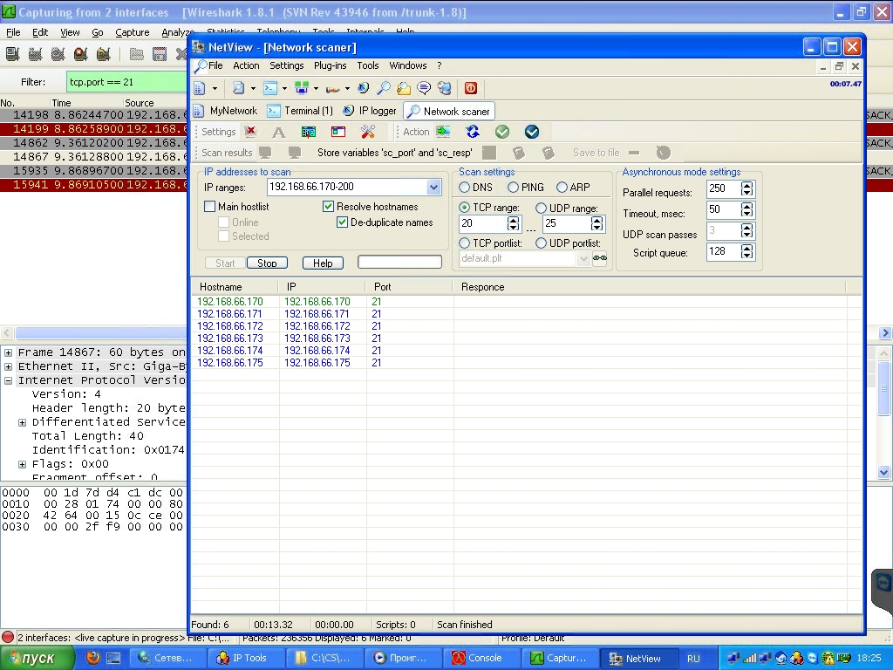Toggle the De-duplicate names checkbox
The height and width of the screenshot is (670, 893).
coord(342,222)
